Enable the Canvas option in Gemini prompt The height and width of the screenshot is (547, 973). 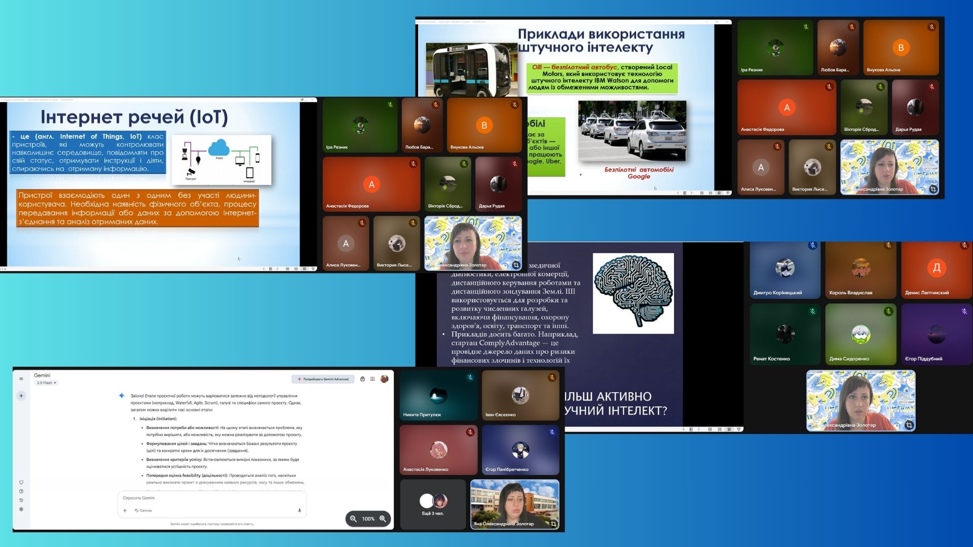pos(143,510)
